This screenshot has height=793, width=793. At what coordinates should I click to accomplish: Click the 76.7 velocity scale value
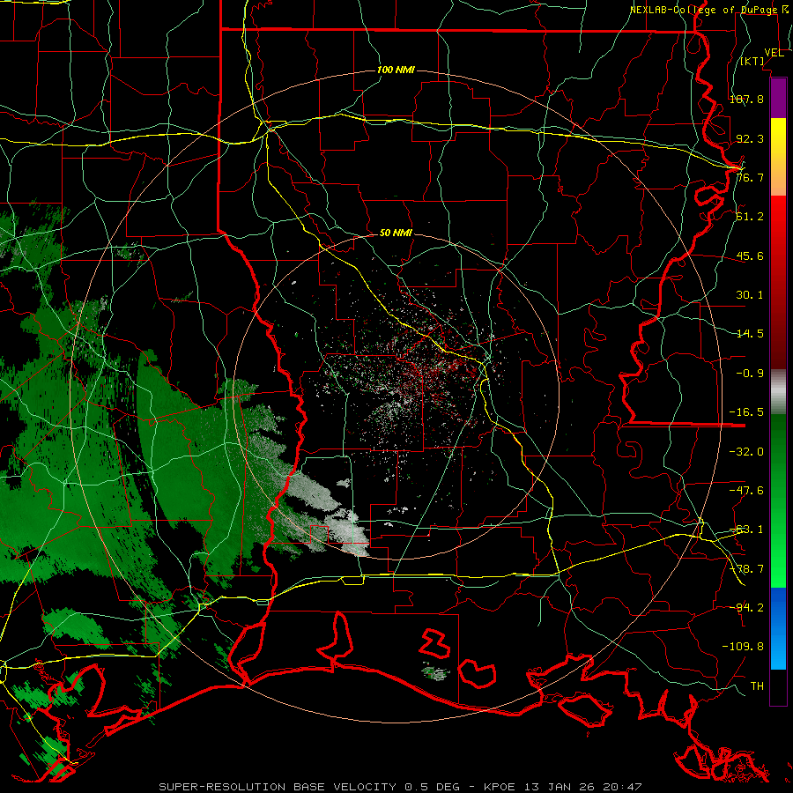tap(750, 177)
